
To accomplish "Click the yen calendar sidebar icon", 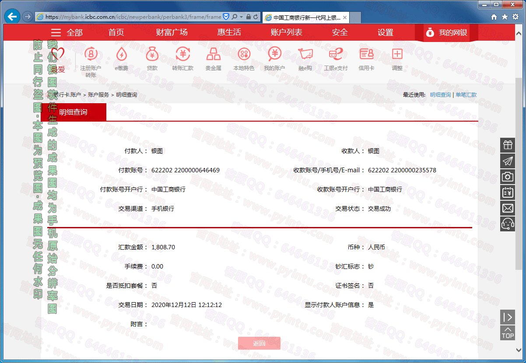I will click(508, 192).
